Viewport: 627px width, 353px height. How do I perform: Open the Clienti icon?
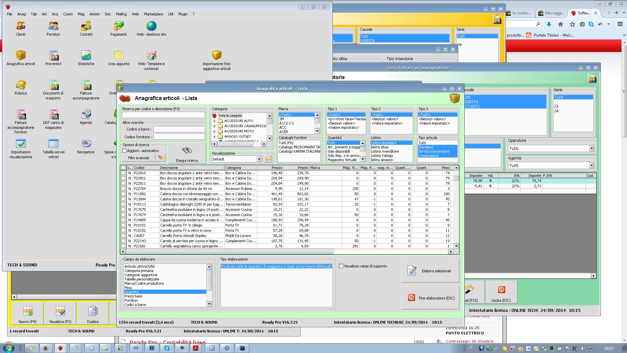(x=21, y=26)
